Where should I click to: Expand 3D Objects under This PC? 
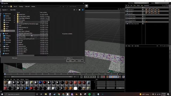point(3,36)
